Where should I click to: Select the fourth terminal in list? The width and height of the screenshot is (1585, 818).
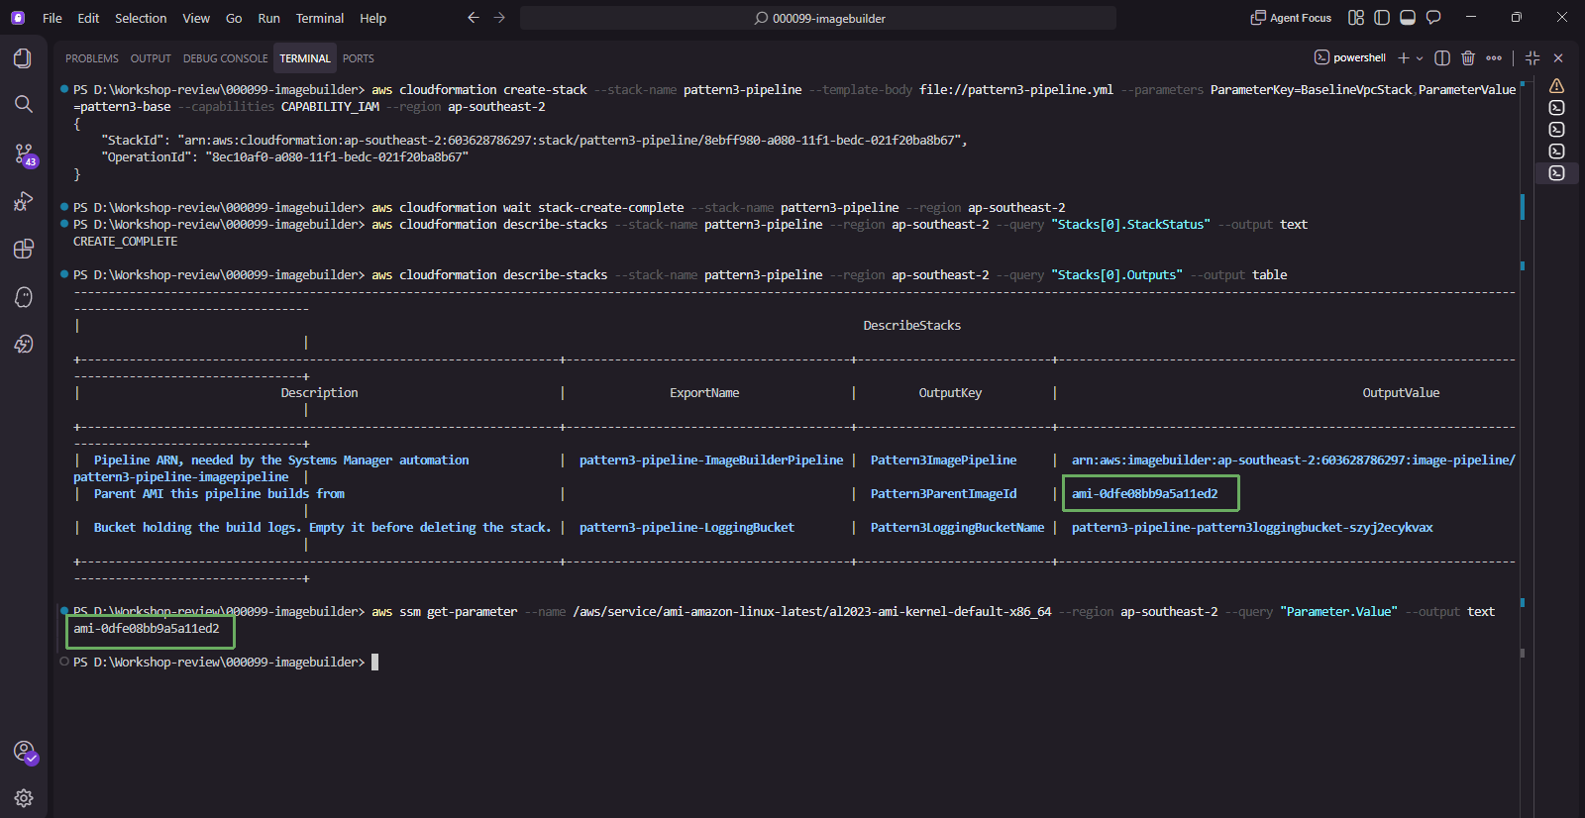1557,152
